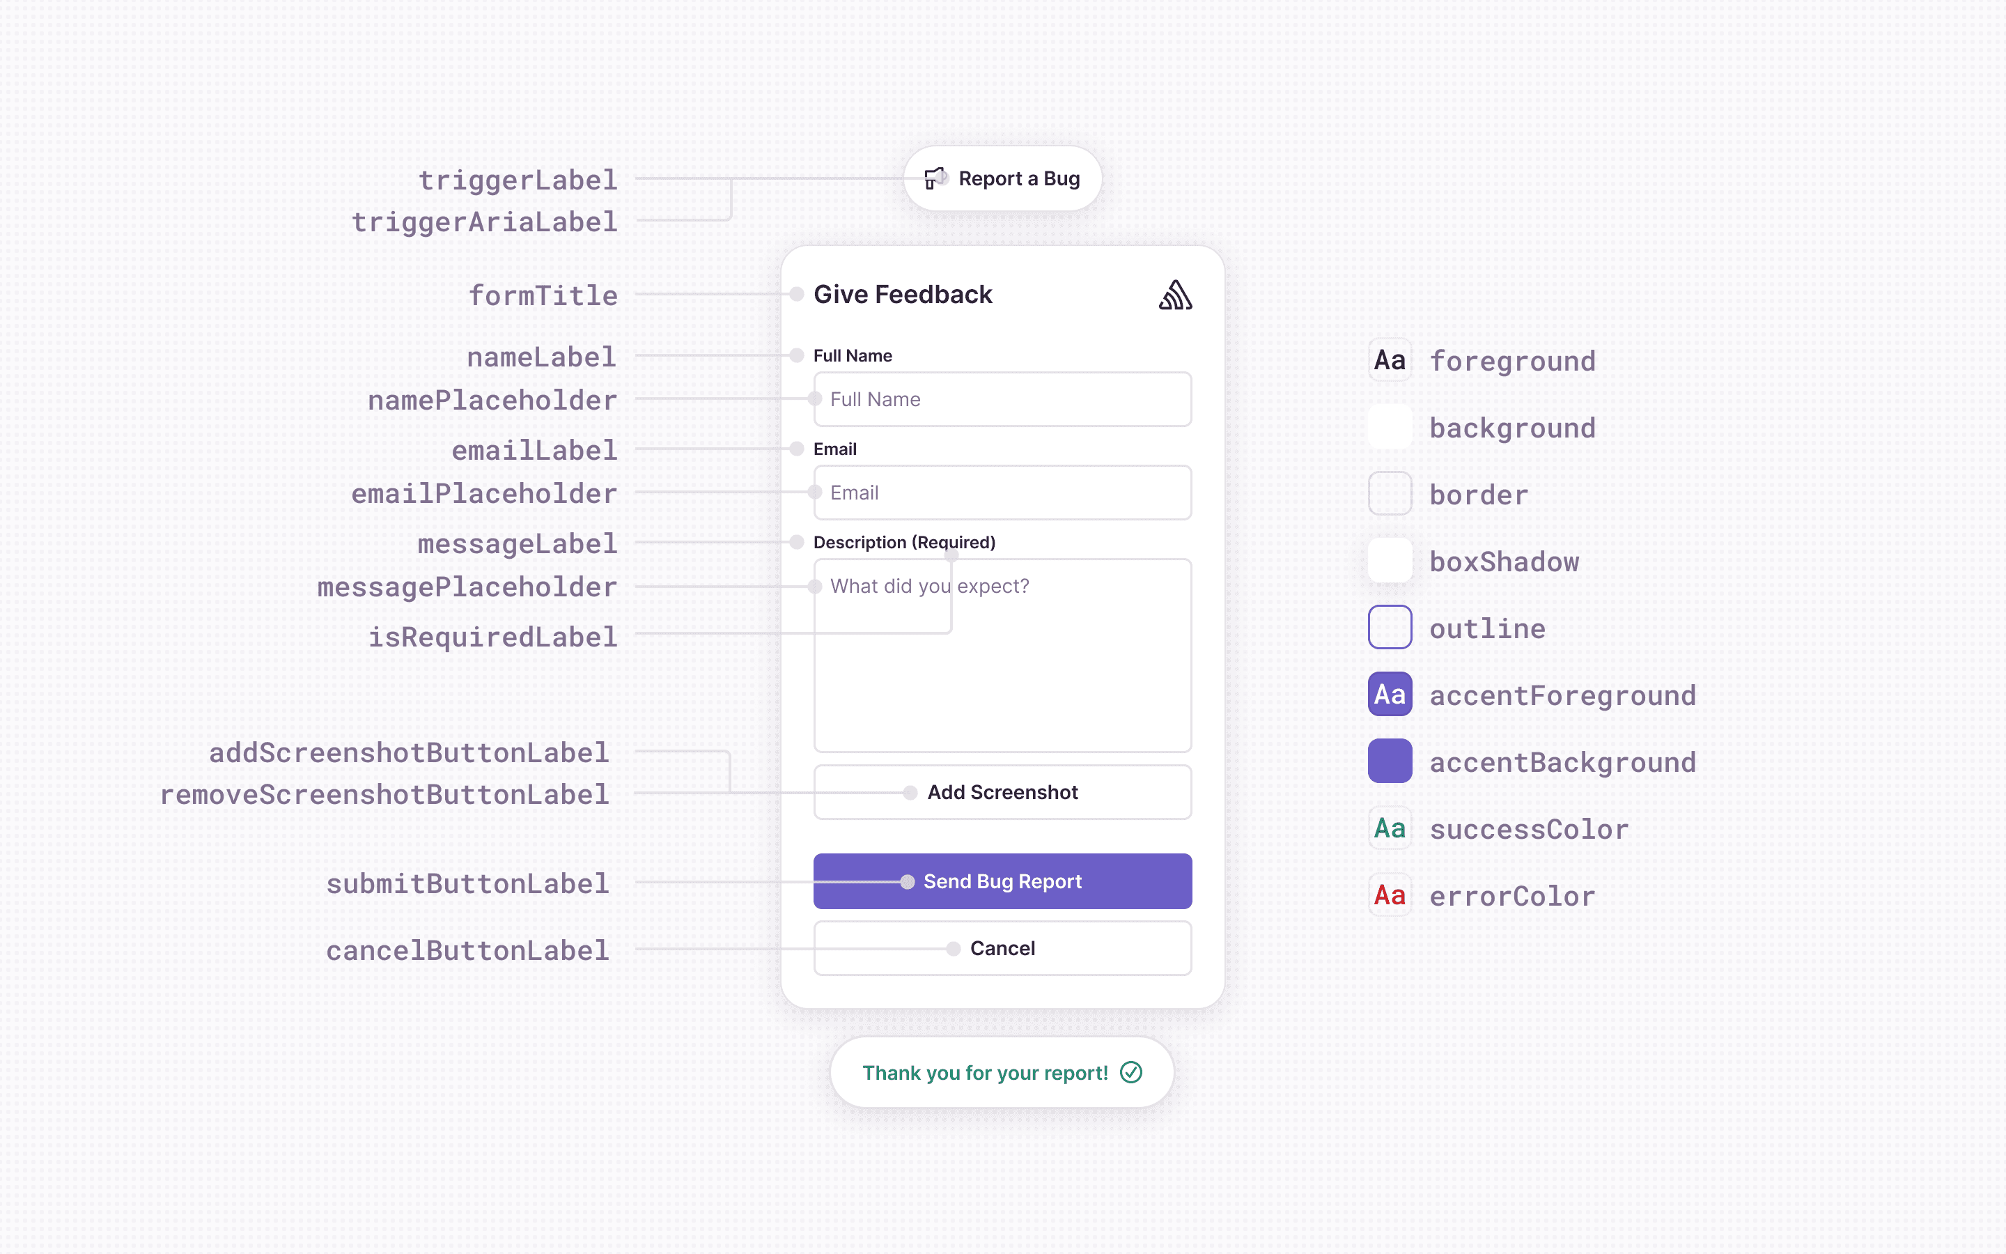This screenshot has width=2006, height=1254.
Task: Click the outline purple border swatch
Action: [x=1390, y=627]
